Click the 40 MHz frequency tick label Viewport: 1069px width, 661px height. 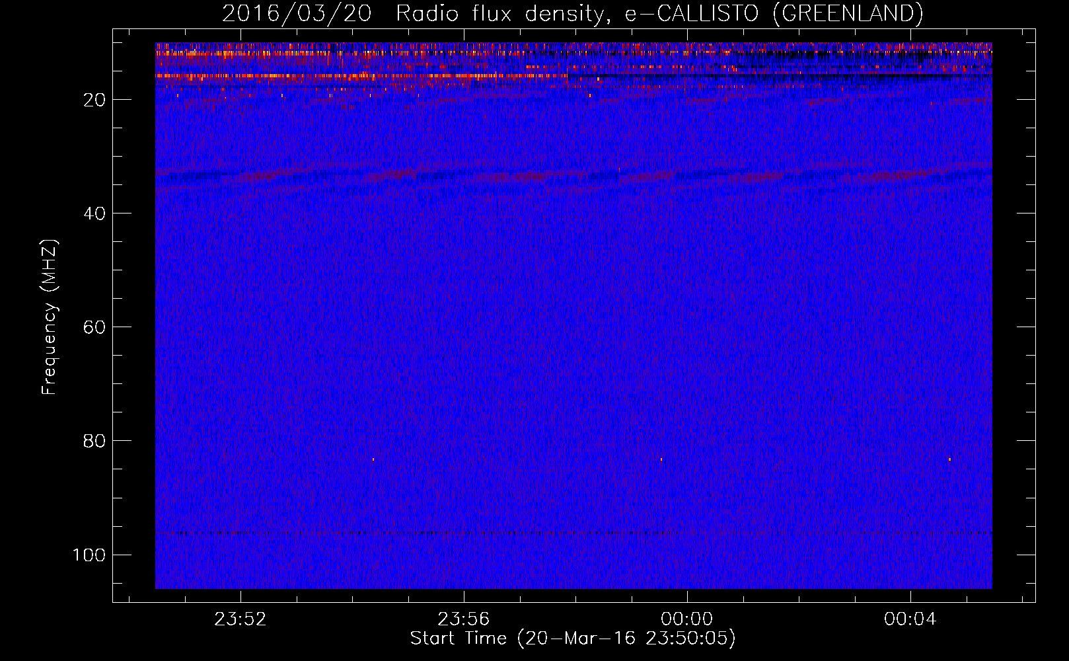[94, 214]
